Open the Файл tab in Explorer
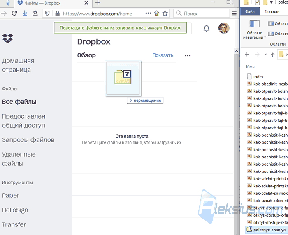The width and height of the screenshot is (288, 235). [250, 11]
